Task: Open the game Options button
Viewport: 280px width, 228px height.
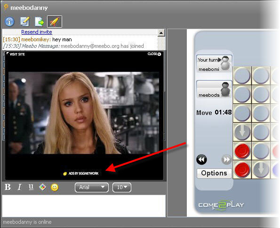Action: click(214, 173)
